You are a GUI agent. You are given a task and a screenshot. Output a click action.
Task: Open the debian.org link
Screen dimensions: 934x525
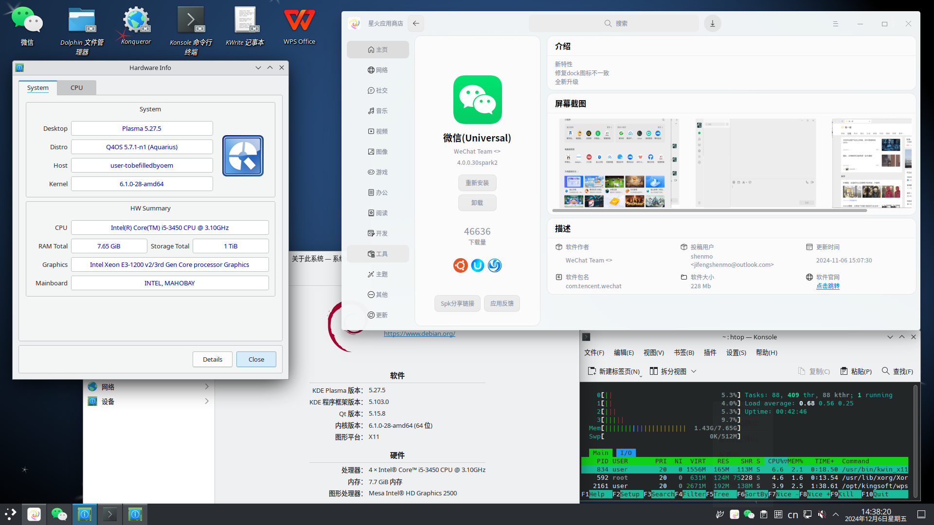(x=419, y=333)
